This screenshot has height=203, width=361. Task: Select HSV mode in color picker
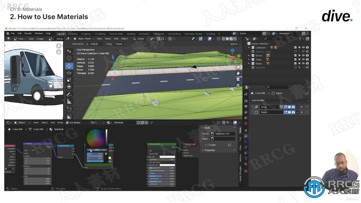(x=97, y=150)
